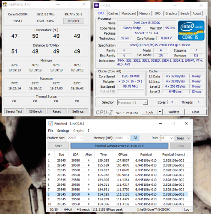211x214 pixels.
Task: Select row 6 with GFlops 111.4317
Action: (x=118, y=185)
